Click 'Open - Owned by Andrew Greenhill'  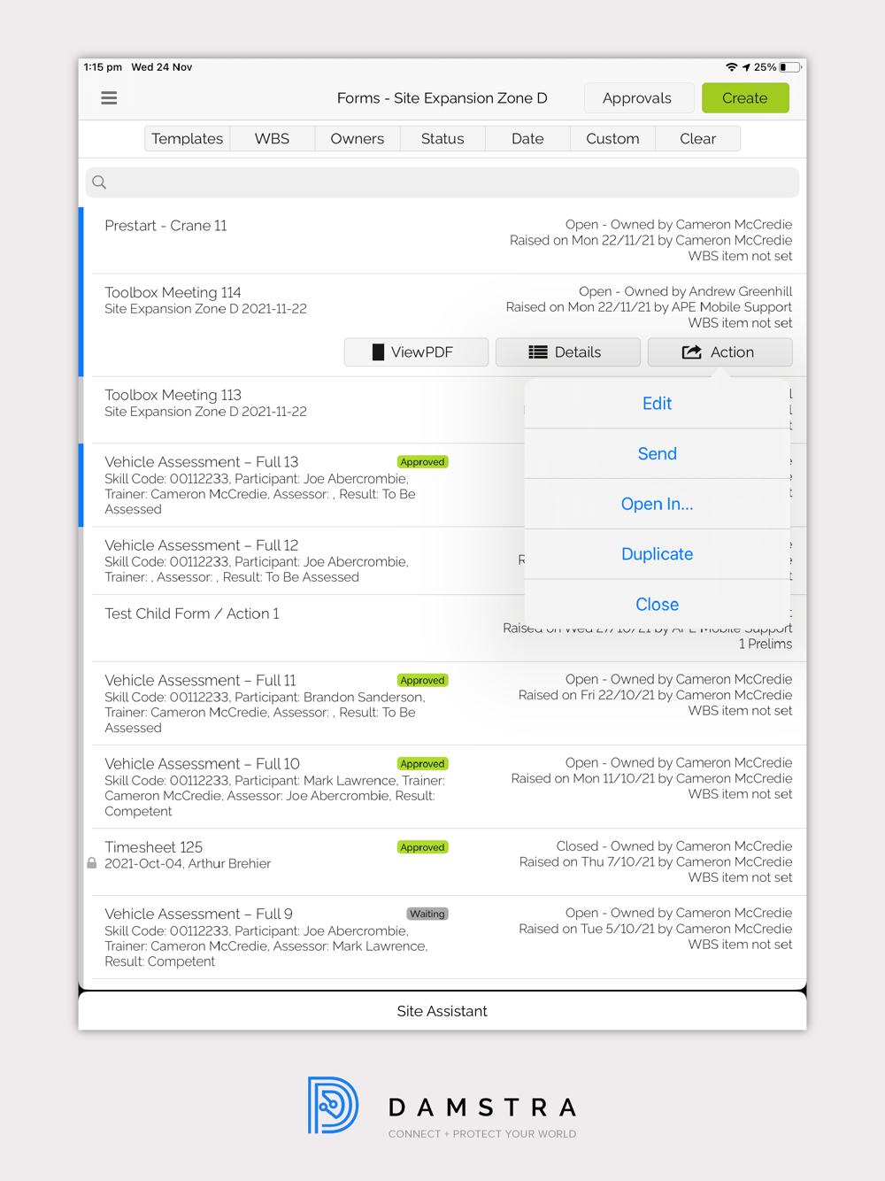[686, 291]
